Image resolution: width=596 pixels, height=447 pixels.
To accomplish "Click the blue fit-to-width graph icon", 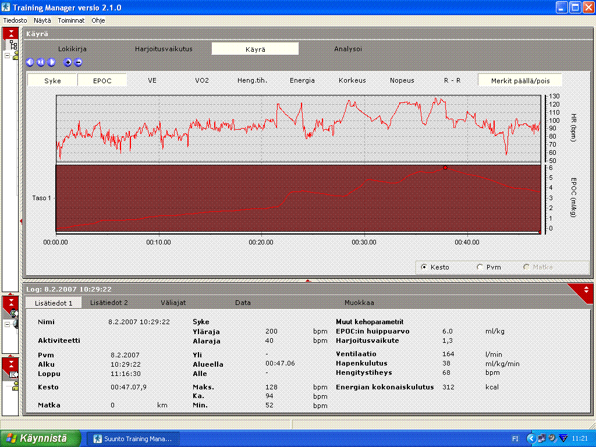I will point(41,62).
